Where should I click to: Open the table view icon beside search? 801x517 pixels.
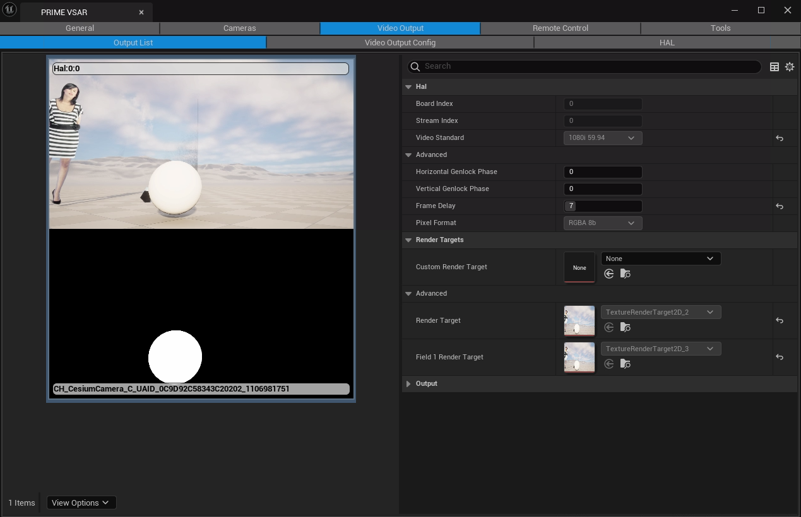tap(774, 67)
